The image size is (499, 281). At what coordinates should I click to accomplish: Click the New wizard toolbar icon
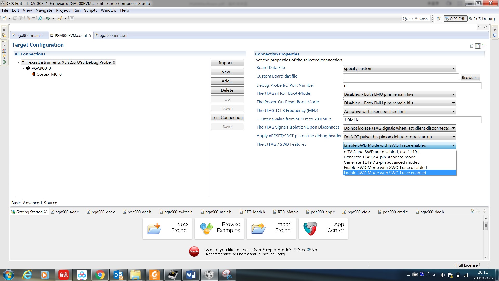click(4, 18)
